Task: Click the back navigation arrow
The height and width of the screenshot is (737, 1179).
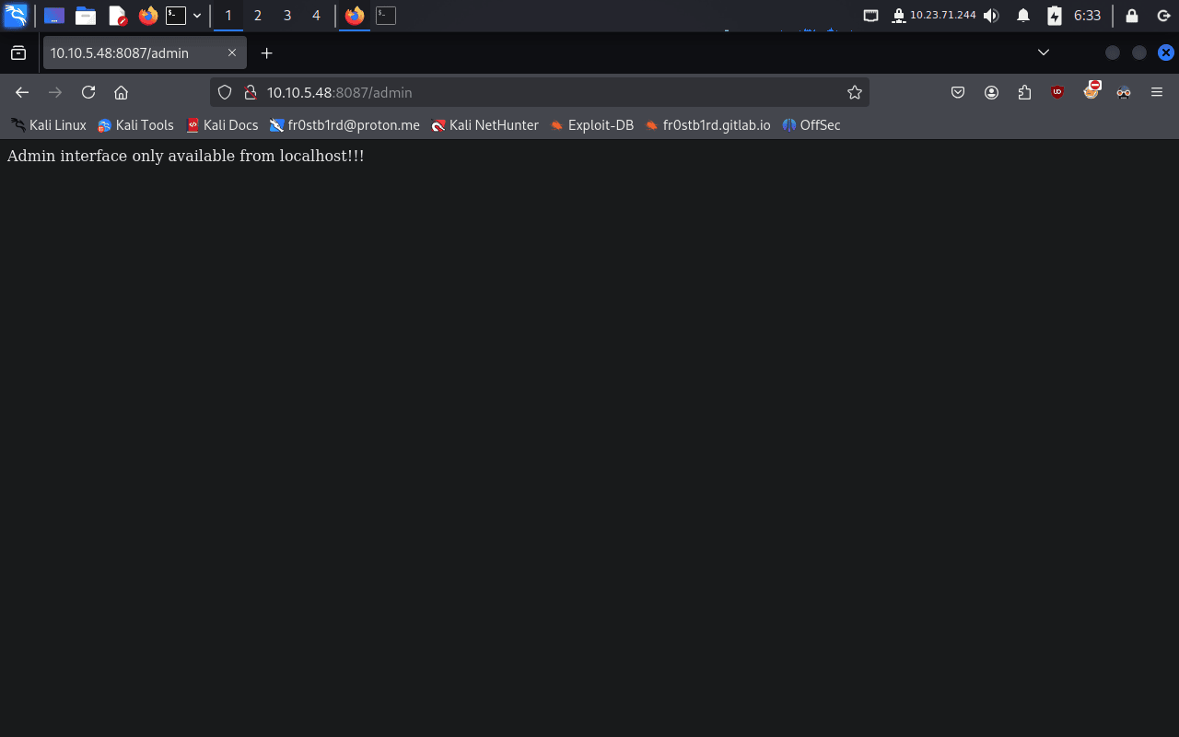Action: [x=22, y=92]
